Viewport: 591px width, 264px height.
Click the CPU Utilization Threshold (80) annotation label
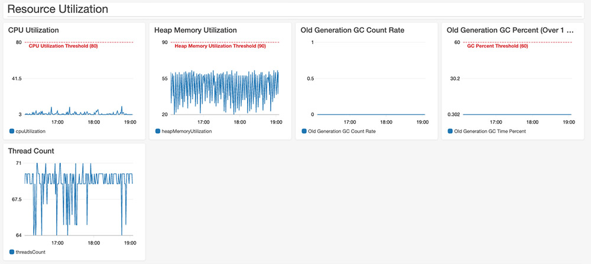tap(63, 46)
